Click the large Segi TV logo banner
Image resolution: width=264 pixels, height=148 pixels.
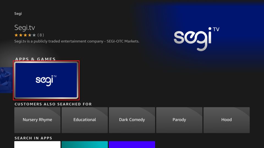pyautogui.click(x=196, y=39)
